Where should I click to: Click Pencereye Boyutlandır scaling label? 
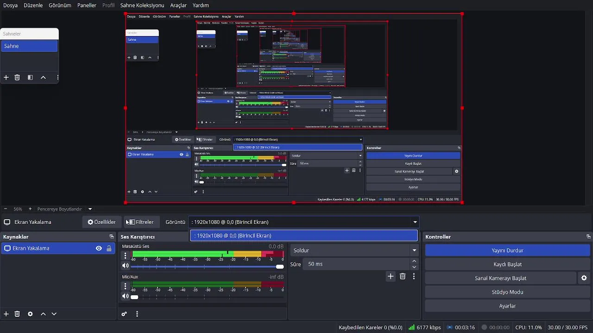(x=59, y=209)
